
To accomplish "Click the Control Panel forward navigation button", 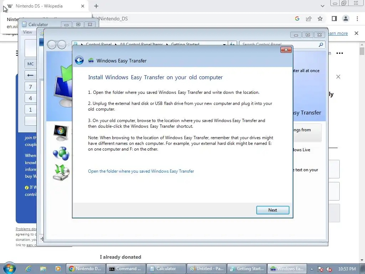I will [x=62, y=45].
